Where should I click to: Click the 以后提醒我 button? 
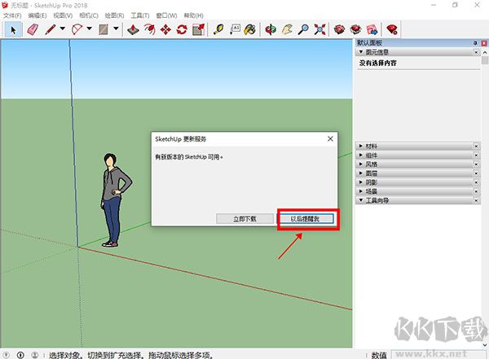point(305,219)
